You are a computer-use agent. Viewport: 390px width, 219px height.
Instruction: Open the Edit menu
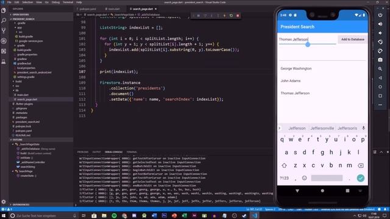point(16,2)
